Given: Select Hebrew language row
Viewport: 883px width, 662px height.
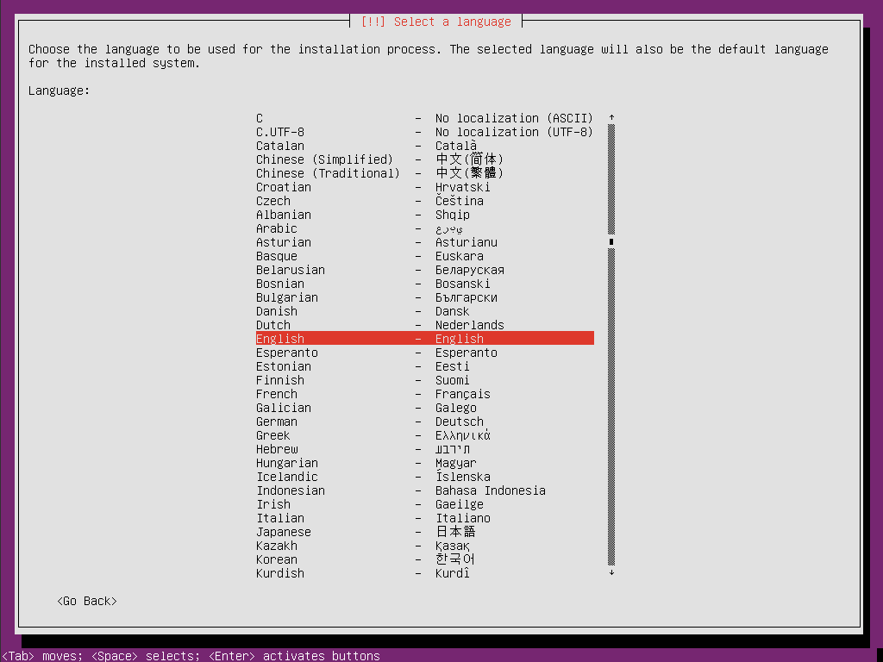Looking at the screenshot, I should [424, 449].
